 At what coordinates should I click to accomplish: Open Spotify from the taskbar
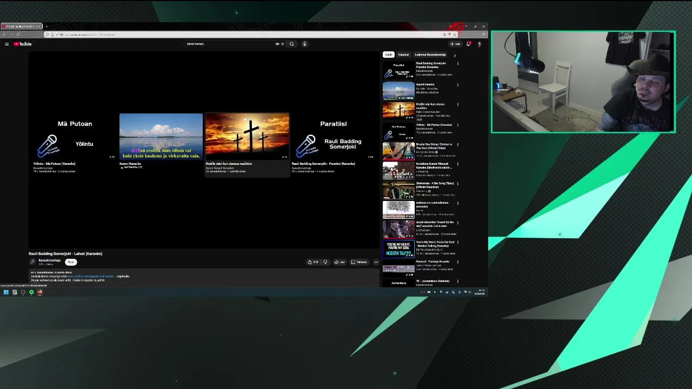pyautogui.click(x=31, y=292)
